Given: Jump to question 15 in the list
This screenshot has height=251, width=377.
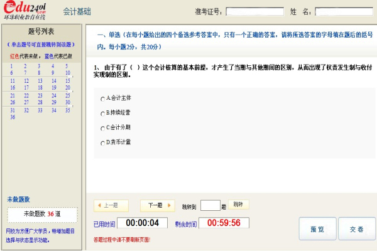Looking at the screenshot, I should [x=68, y=80].
